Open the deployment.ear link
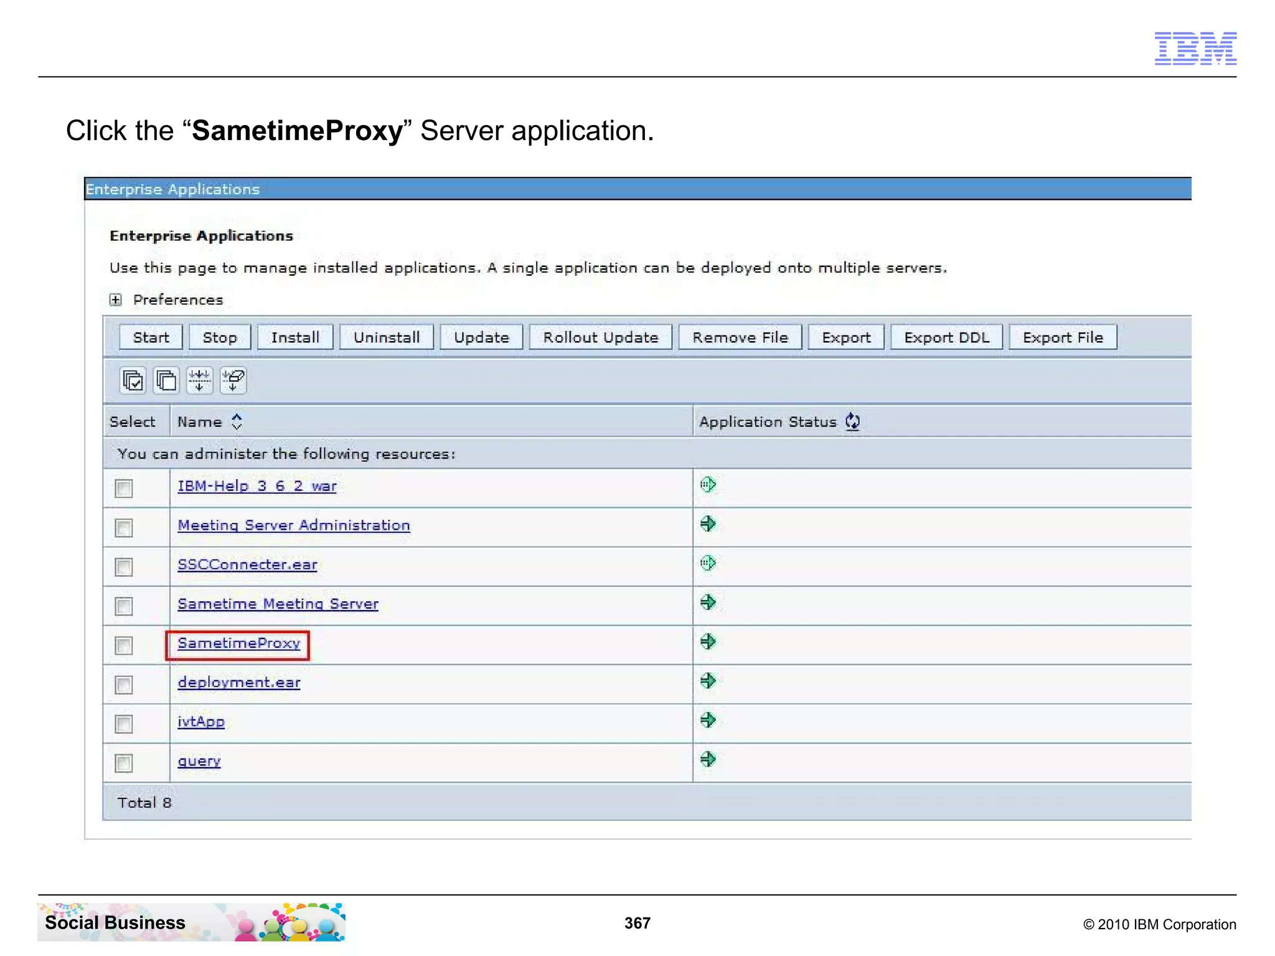1275x956 pixels. (239, 682)
